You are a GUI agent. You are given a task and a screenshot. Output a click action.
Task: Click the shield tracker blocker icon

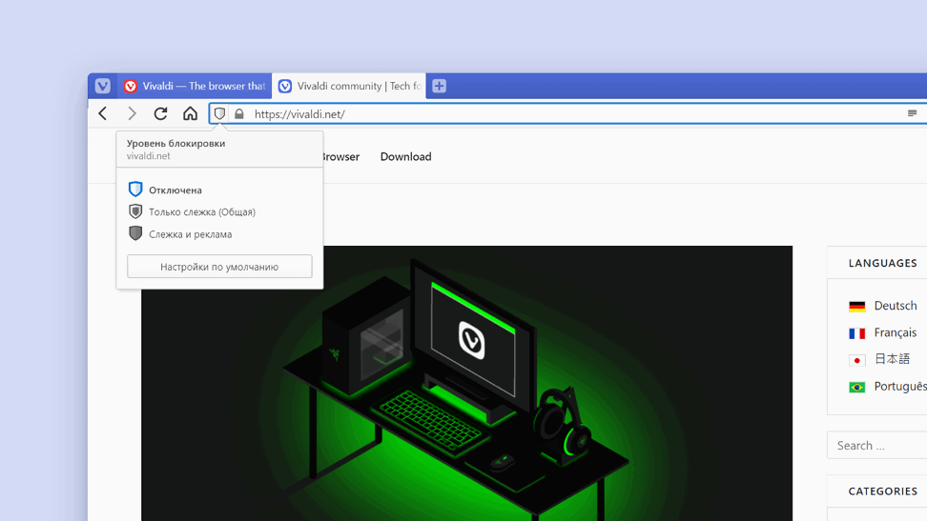pos(219,113)
